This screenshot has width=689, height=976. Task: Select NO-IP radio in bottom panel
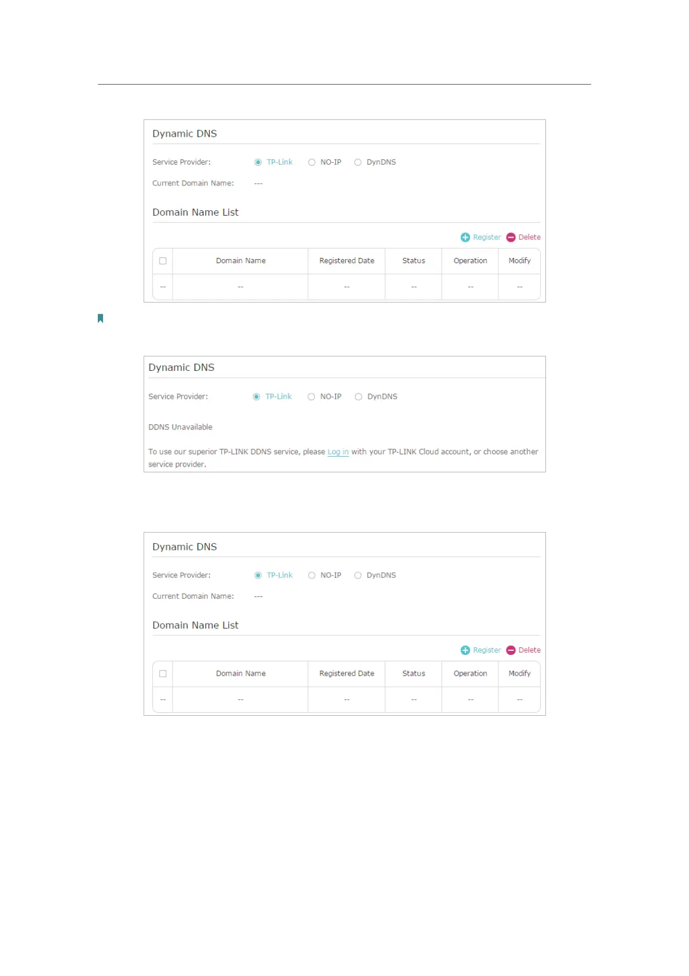coord(311,576)
